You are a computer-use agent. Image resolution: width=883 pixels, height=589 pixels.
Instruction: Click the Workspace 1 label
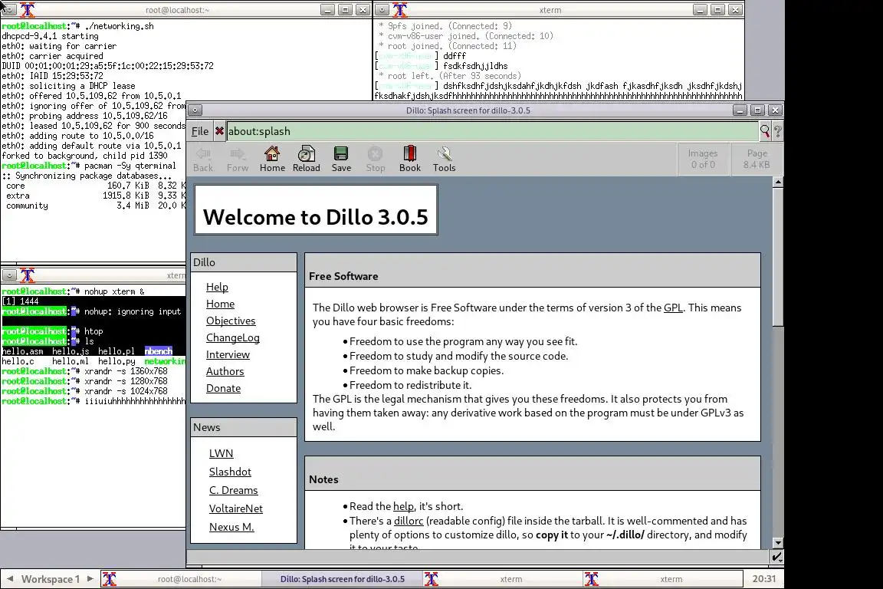click(51, 579)
